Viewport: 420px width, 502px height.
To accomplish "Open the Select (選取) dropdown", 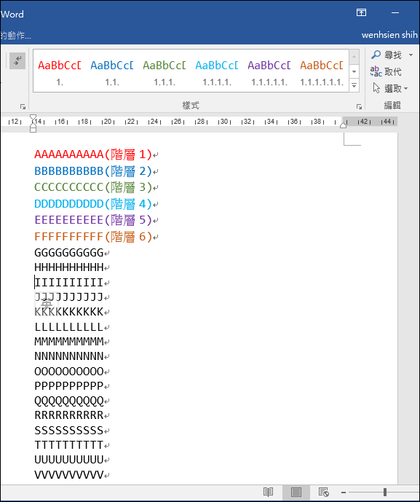I will tap(391, 88).
